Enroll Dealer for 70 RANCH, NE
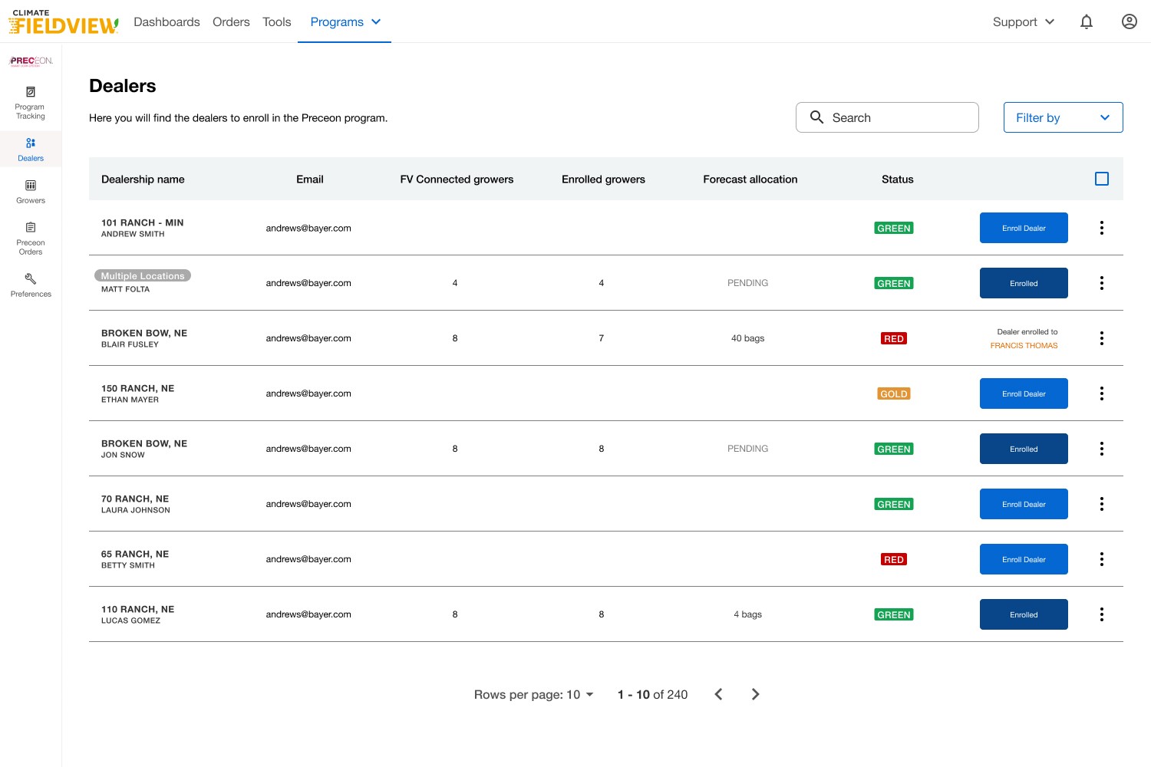Screen dimensions: 1151x767 coord(1024,504)
